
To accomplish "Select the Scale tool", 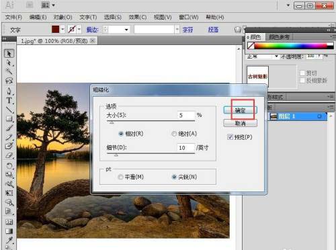I will tap(9, 175).
